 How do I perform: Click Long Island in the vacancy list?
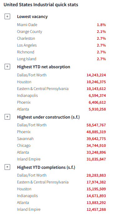27,59
